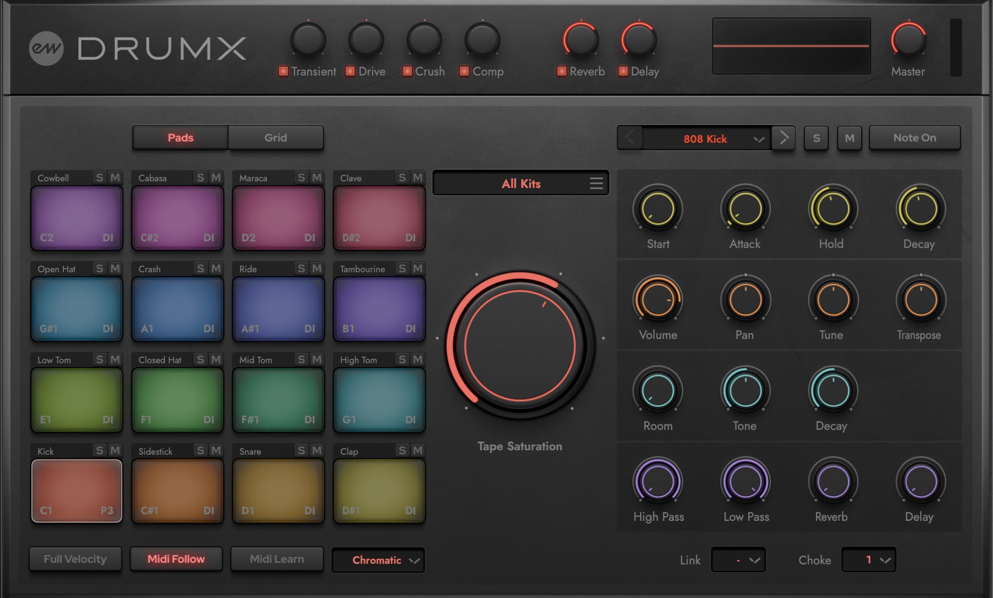Screen dimensions: 993x598
Task: Trigger the Clap pad D#1
Action: (379, 491)
